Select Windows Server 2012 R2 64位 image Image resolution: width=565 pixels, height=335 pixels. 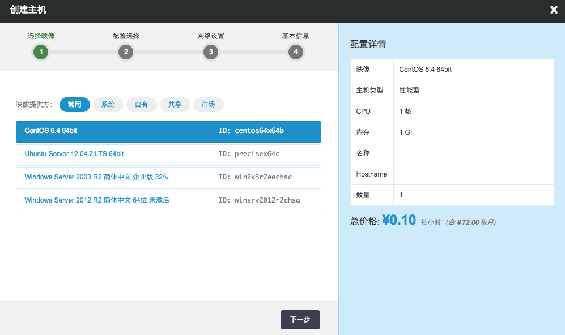tap(97, 200)
